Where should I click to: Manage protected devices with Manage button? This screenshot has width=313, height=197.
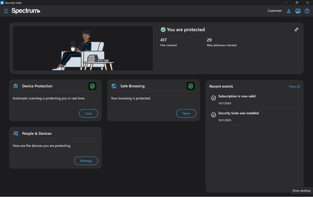[86, 161]
